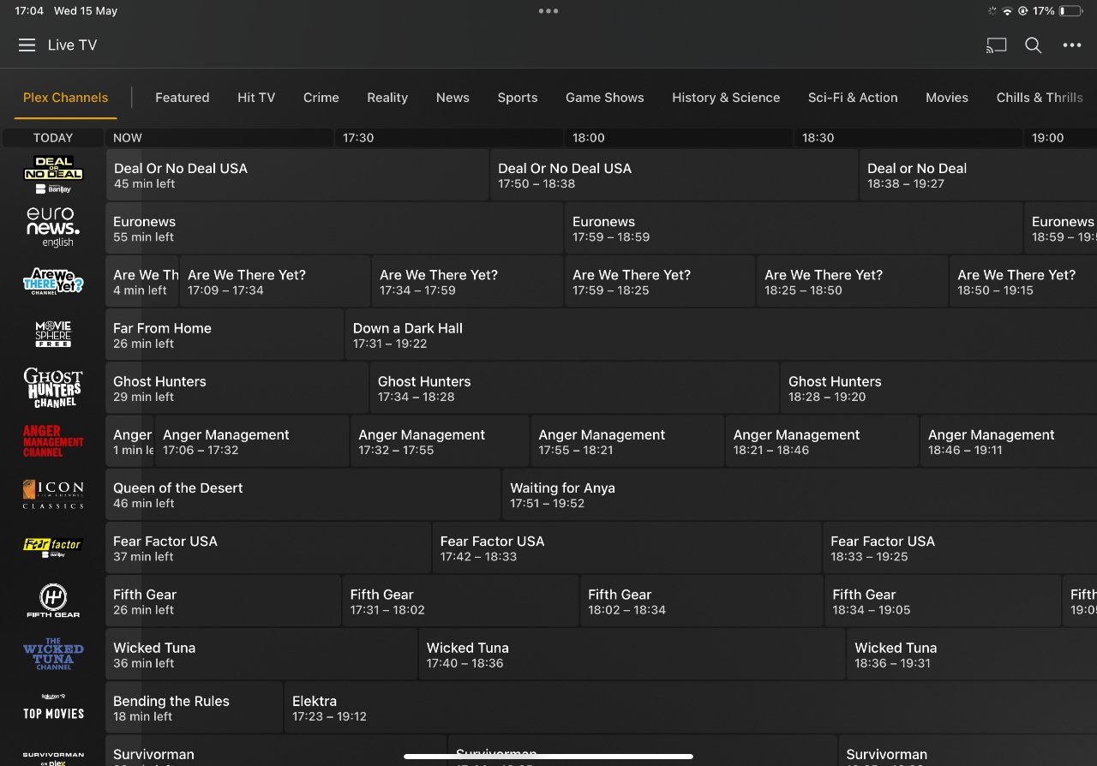The width and height of the screenshot is (1097, 766).
Task: Select the Are We There Yet channel logo
Action: (x=53, y=281)
